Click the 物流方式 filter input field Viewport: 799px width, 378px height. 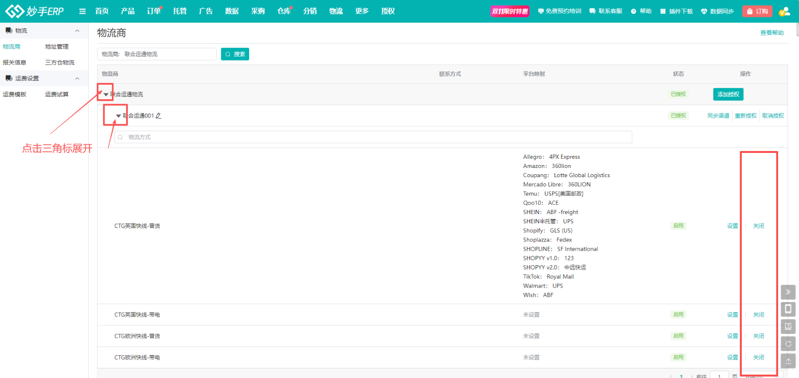tap(373, 137)
